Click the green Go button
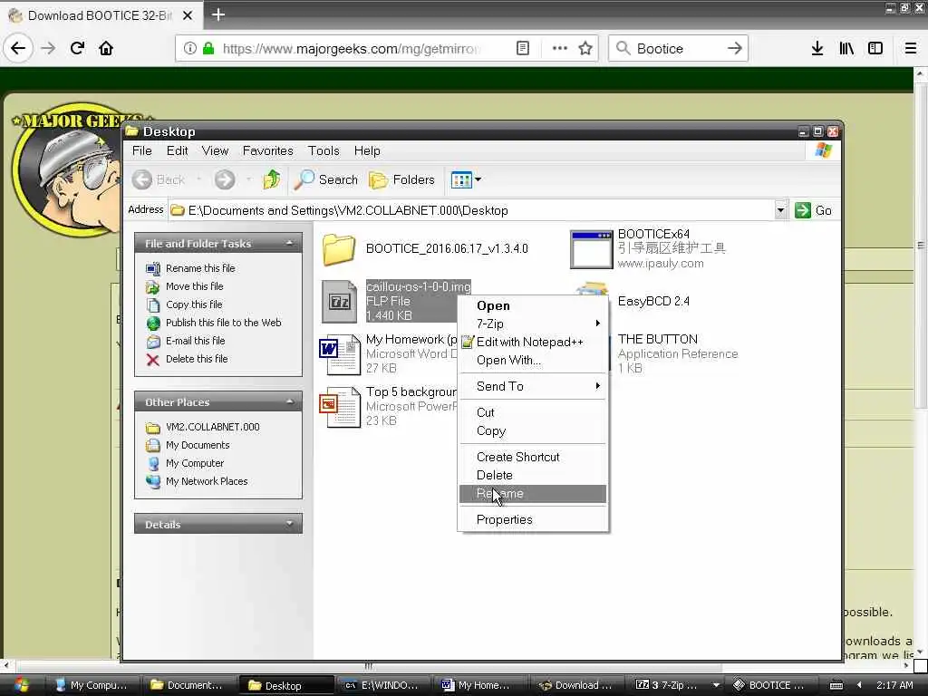The width and height of the screenshot is (928, 696). coord(814,210)
